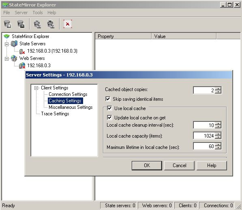Decrease Local cache capacity value

(x=218, y=137)
